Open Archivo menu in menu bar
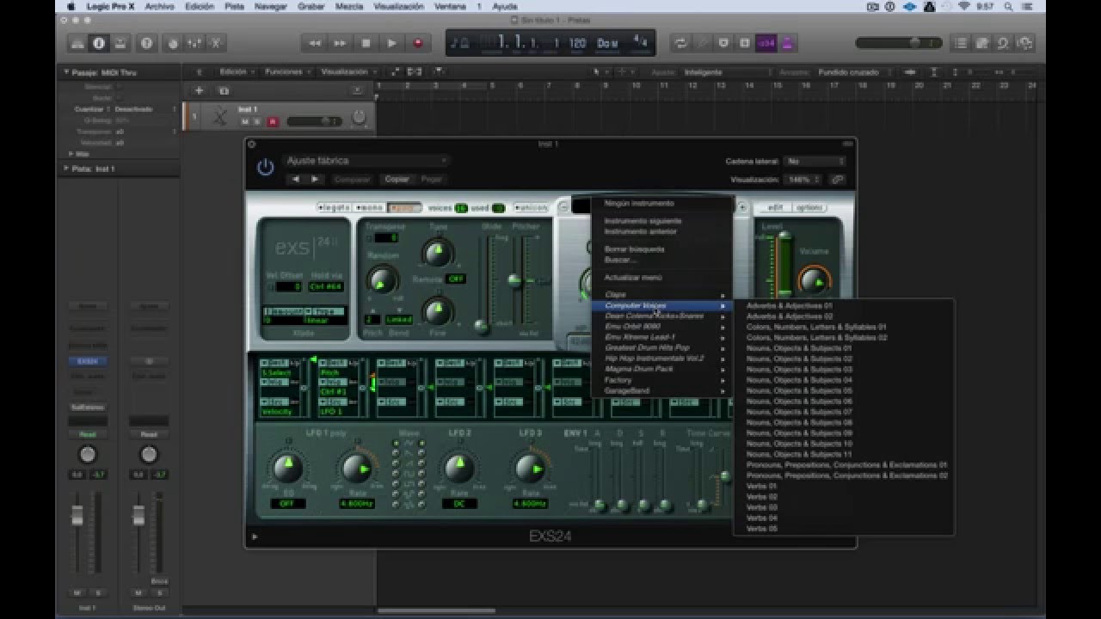This screenshot has height=619, width=1101. [159, 6]
